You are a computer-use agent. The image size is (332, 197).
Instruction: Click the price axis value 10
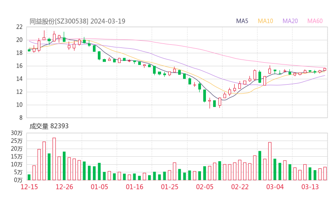[x=19, y=105]
